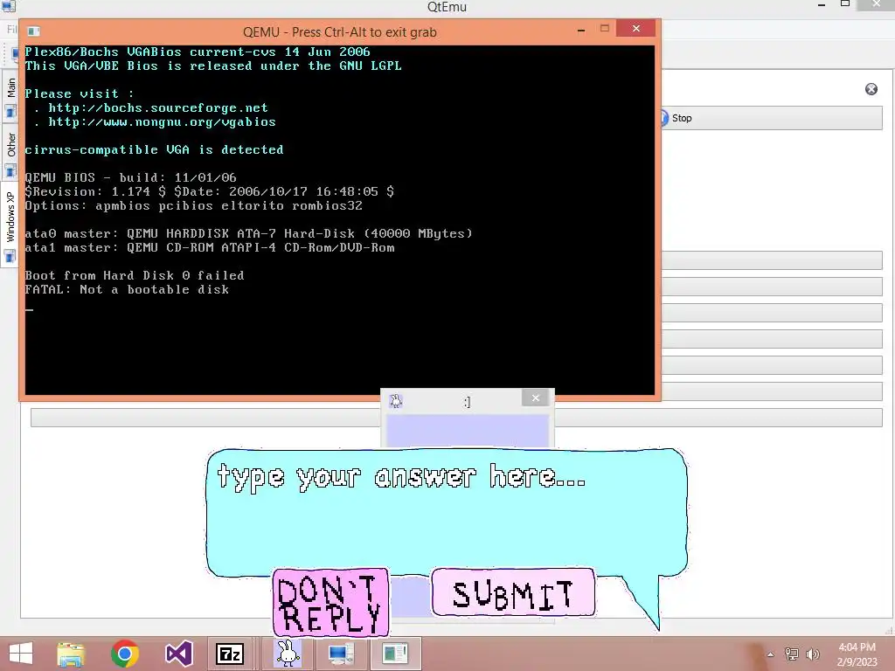Screen dimensions: 895x671
Task: Click the bunny icon in ':]' window title
Action: 396,400
